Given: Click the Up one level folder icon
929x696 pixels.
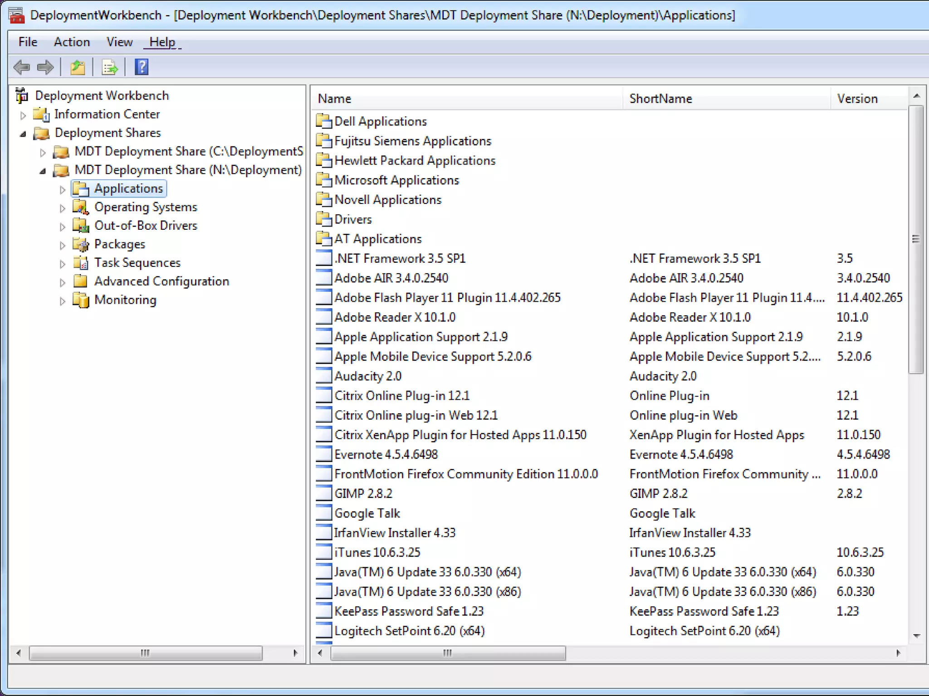Looking at the screenshot, I should (78, 68).
